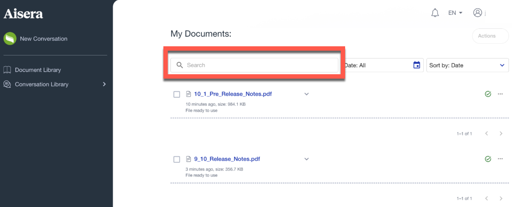Screen dimensions: 512x207
Task: Open the 9_10_Release_Notes.pdf file link
Action: pyautogui.click(x=227, y=159)
